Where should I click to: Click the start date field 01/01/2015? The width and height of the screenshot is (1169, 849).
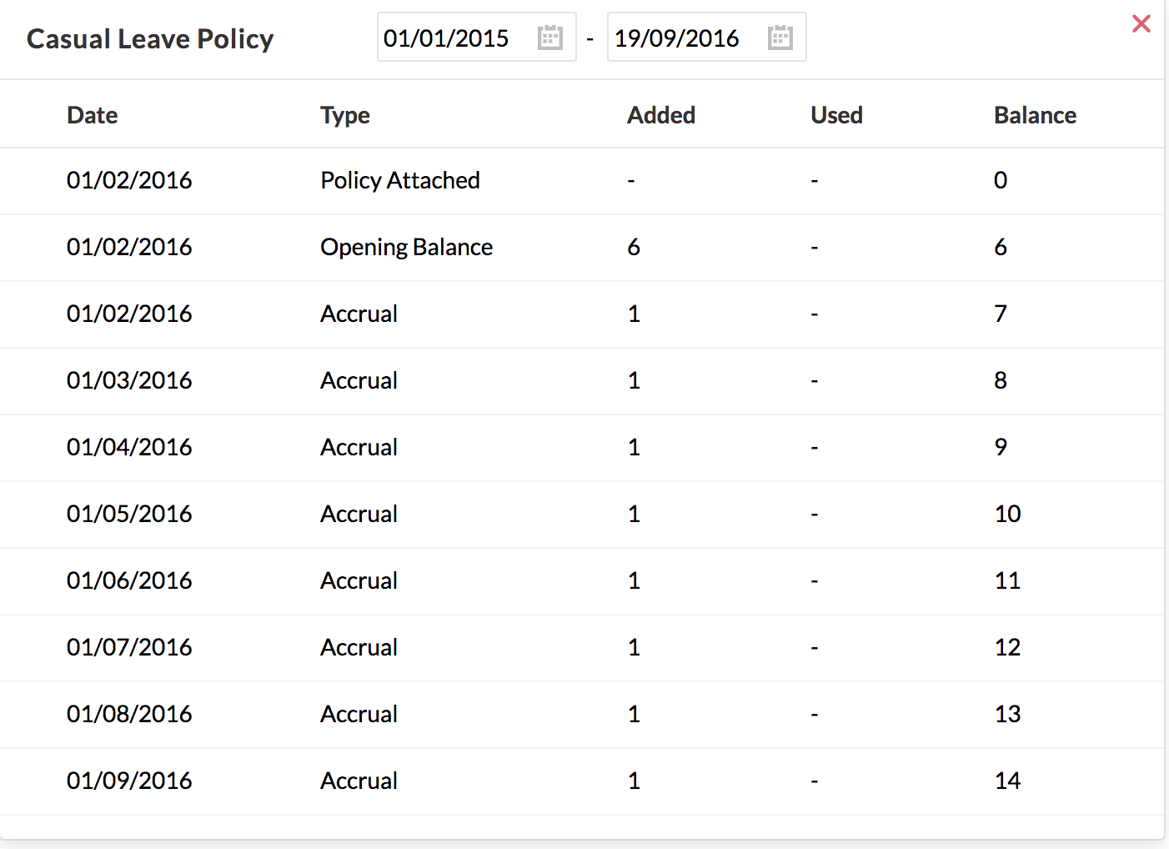[447, 38]
